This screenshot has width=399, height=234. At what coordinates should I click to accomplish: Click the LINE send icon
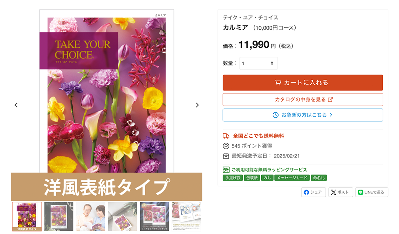coord(360,192)
